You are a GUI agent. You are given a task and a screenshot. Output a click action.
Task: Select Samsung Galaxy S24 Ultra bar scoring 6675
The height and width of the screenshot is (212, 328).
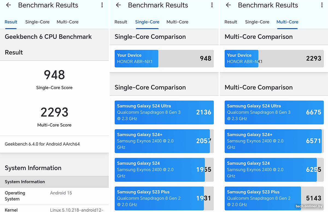274,112
